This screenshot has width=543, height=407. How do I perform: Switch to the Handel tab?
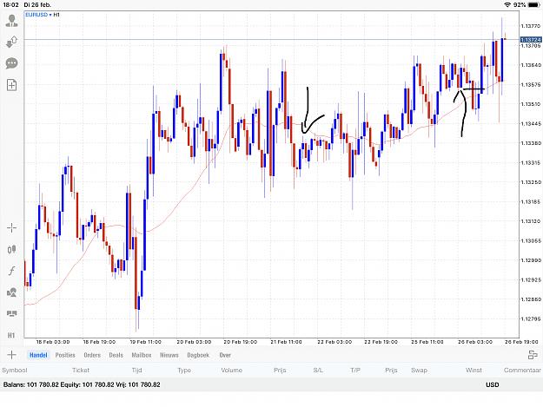38,355
